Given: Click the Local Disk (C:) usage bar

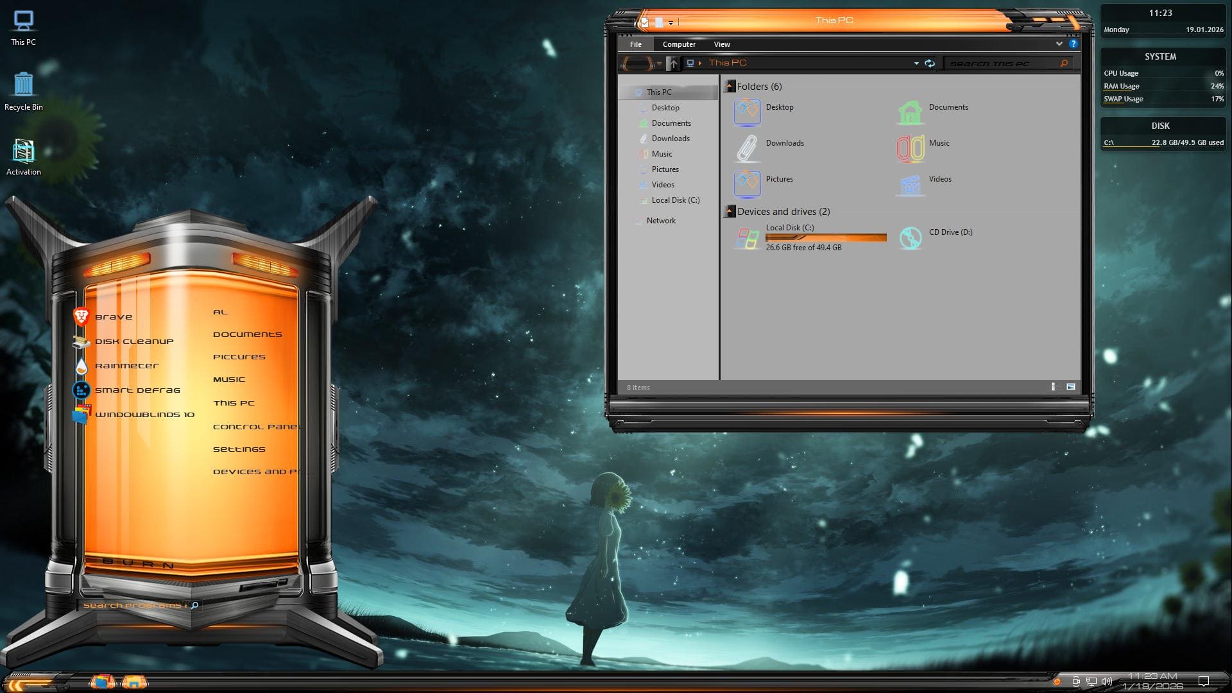Looking at the screenshot, I should (x=826, y=238).
